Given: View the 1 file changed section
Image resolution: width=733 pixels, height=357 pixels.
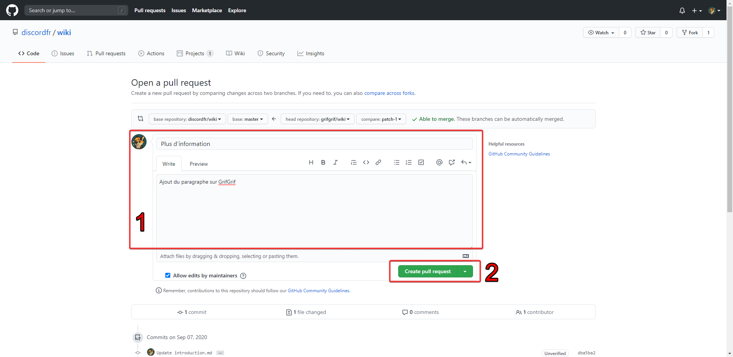Looking at the screenshot, I should [306, 312].
